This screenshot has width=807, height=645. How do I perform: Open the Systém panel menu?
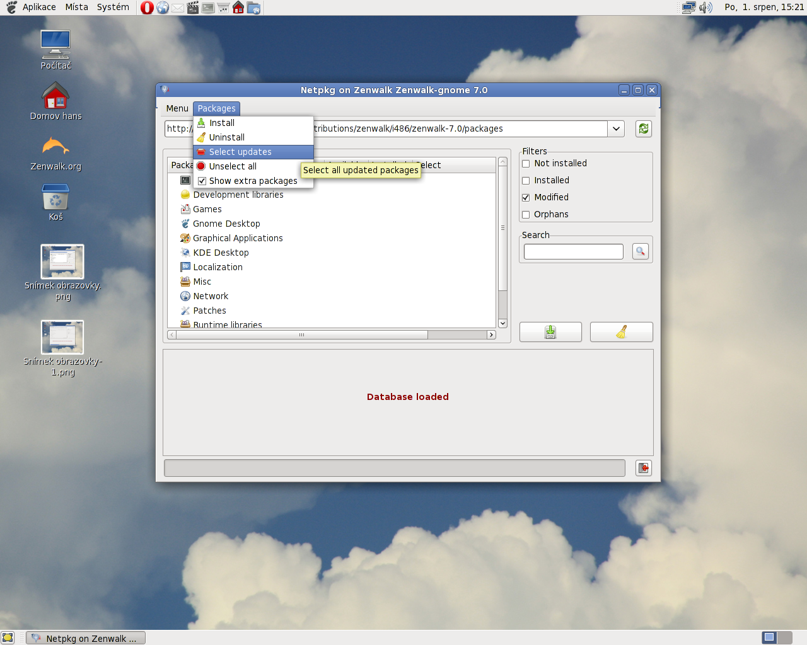click(x=113, y=8)
